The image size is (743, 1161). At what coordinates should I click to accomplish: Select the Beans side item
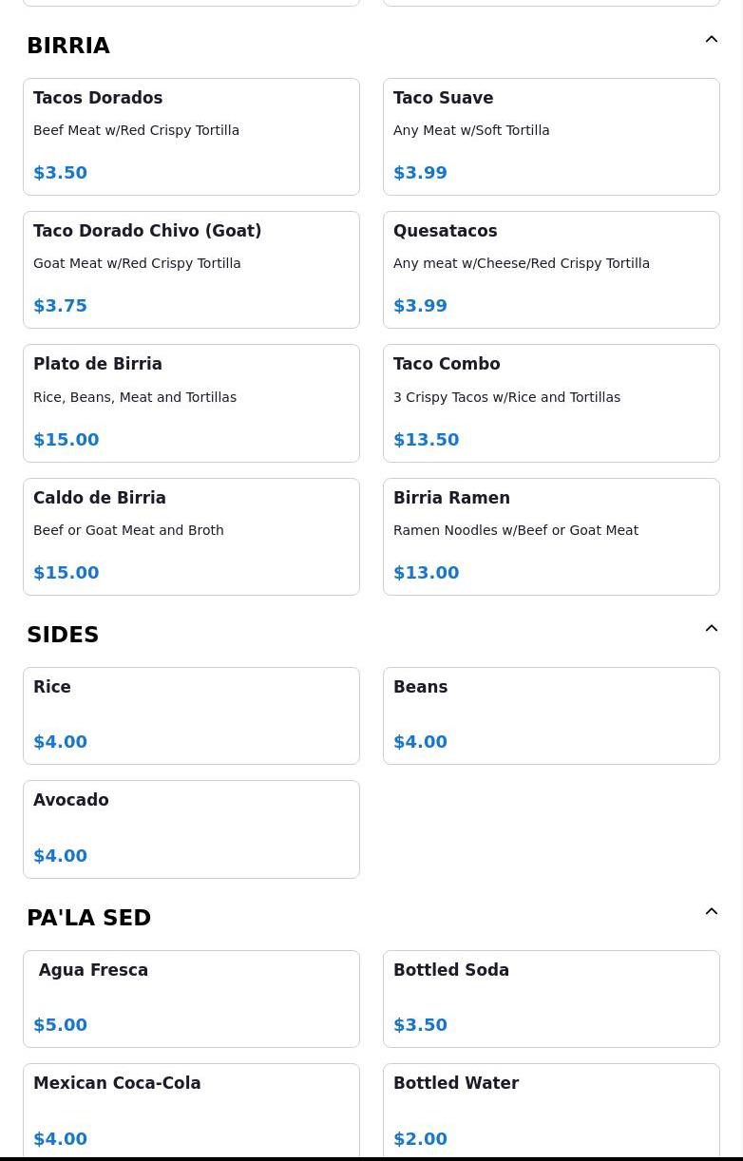click(x=551, y=715)
